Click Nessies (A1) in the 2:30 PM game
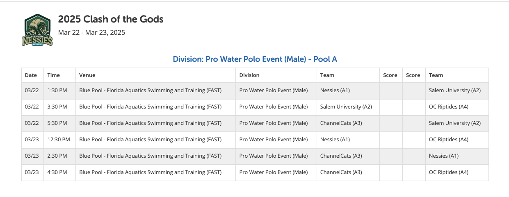 point(443,156)
